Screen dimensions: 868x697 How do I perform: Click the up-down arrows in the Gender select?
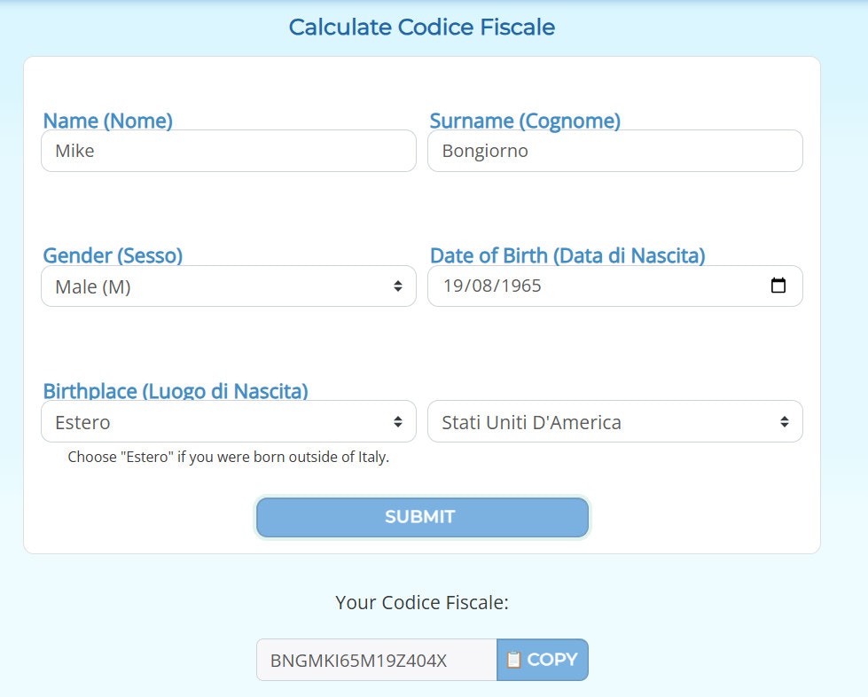tap(397, 286)
